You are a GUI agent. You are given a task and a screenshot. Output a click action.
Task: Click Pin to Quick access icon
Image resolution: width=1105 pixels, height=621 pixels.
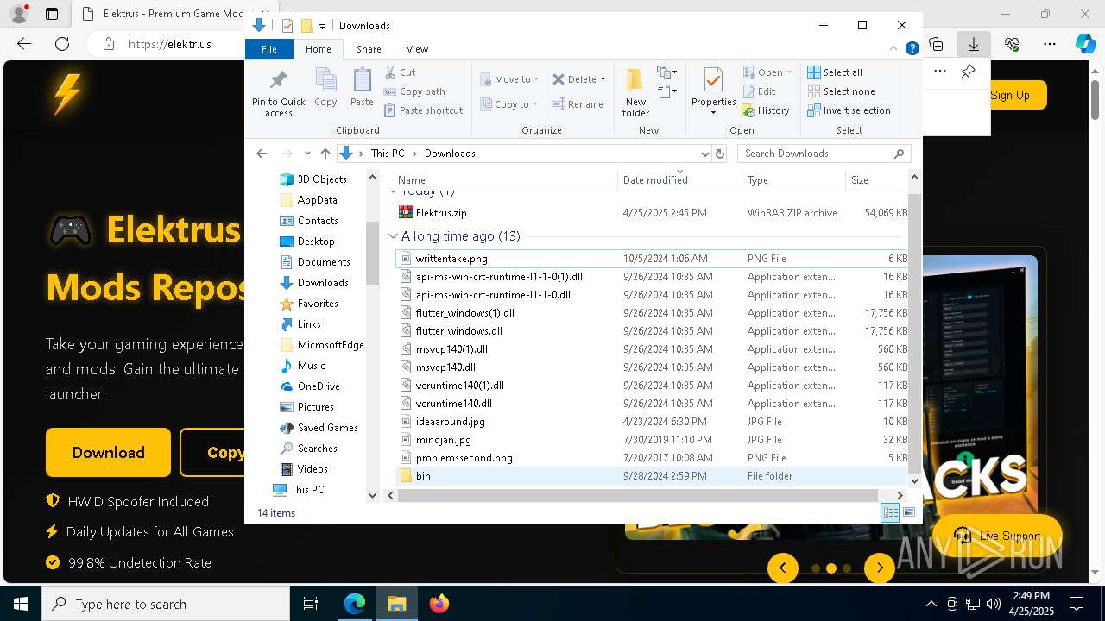(x=278, y=92)
